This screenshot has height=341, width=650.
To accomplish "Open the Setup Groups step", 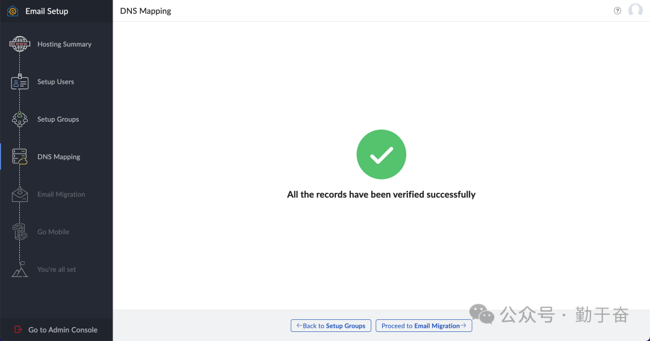I will 58,119.
